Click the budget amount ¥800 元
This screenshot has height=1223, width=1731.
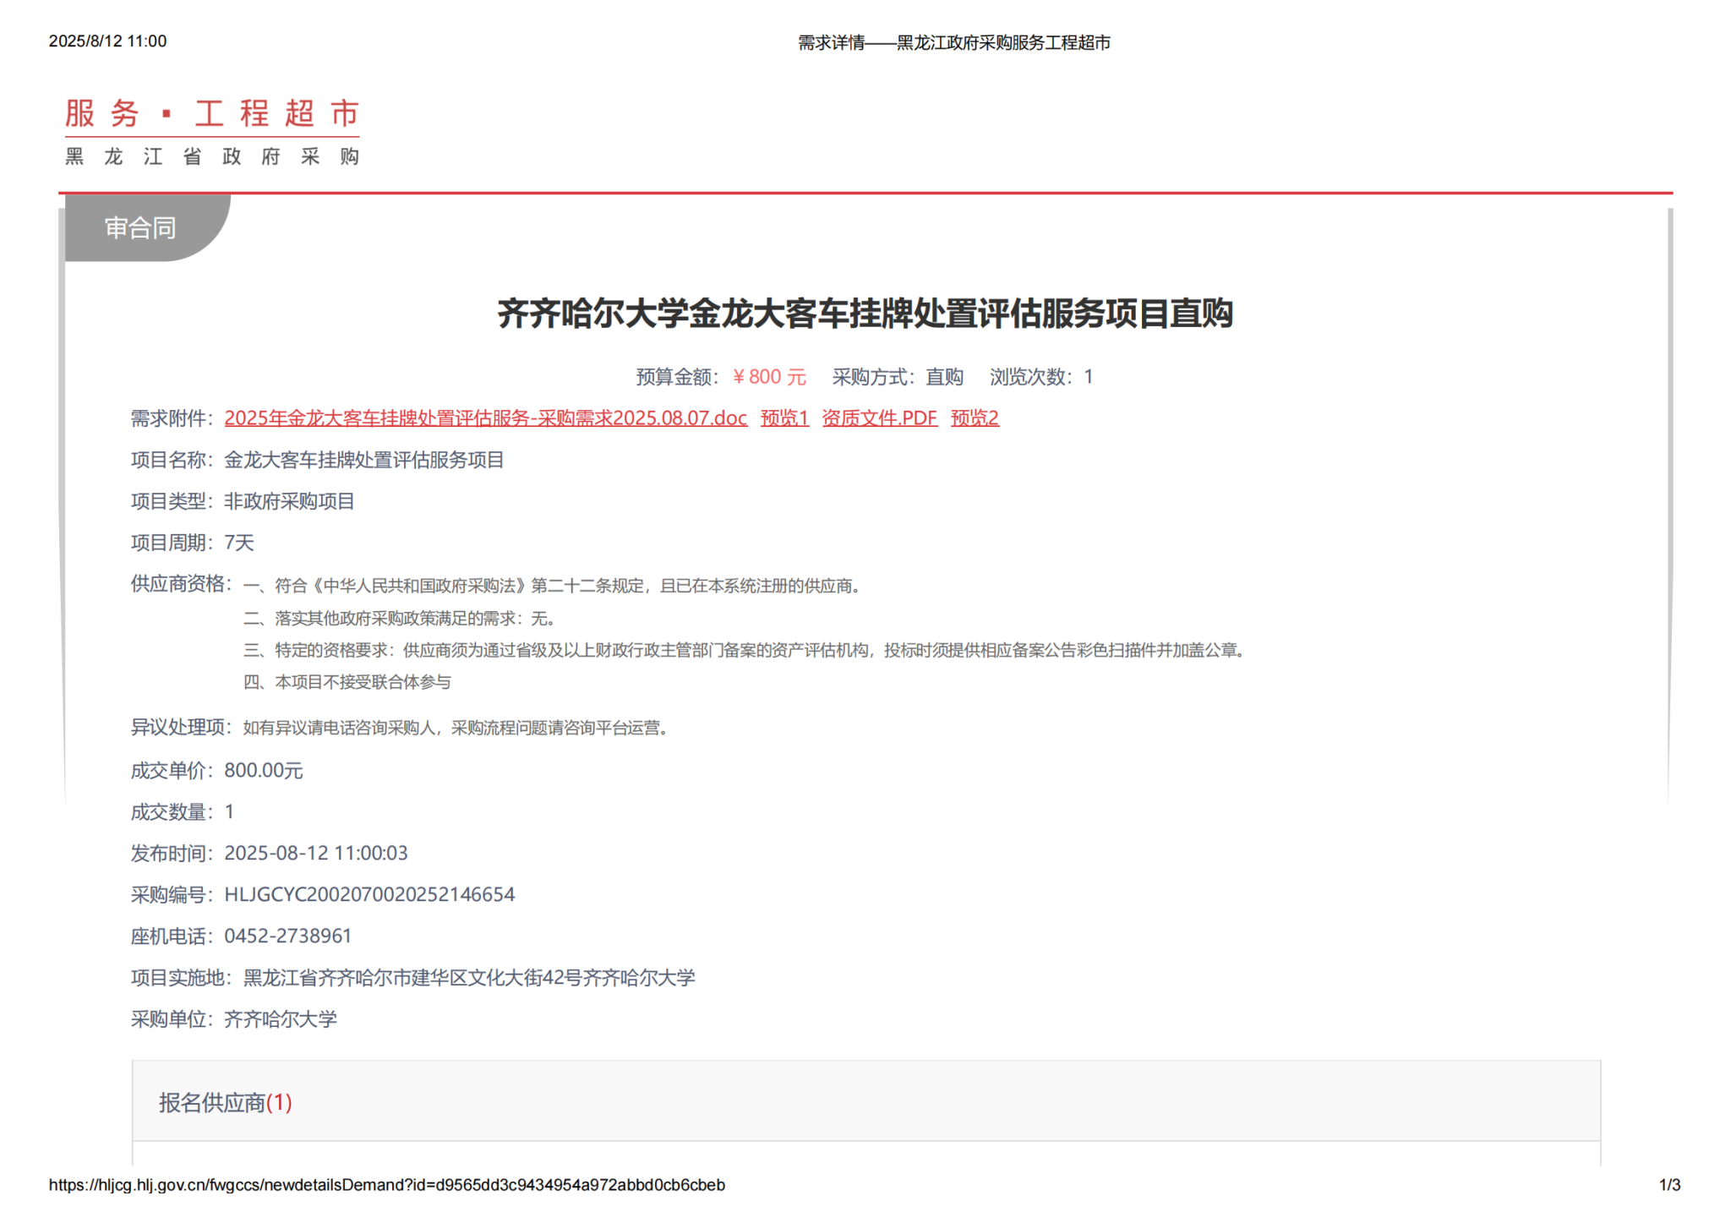[x=768, y=377]
